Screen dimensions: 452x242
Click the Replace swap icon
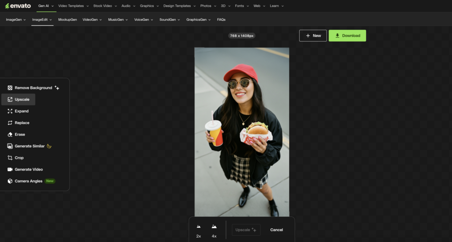click(10, 123)
